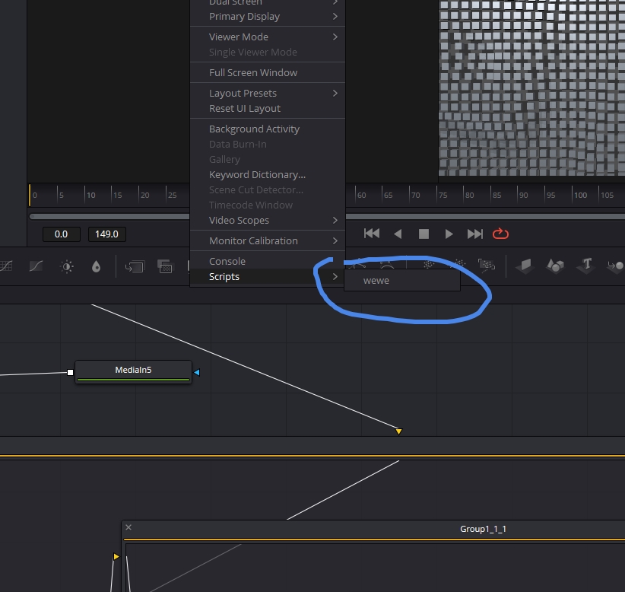The height and width of the screenshot is (592, 625).
Task: Click the Data Burn-In menu entry
Action: pyautogui.click(x=268, y=144)
